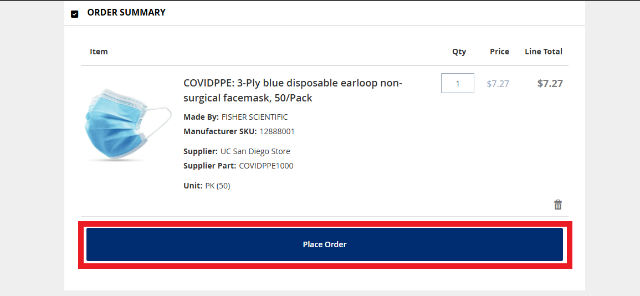Click the Place Order button
Screen dimensions: 640x296
[x=324, y=244]
